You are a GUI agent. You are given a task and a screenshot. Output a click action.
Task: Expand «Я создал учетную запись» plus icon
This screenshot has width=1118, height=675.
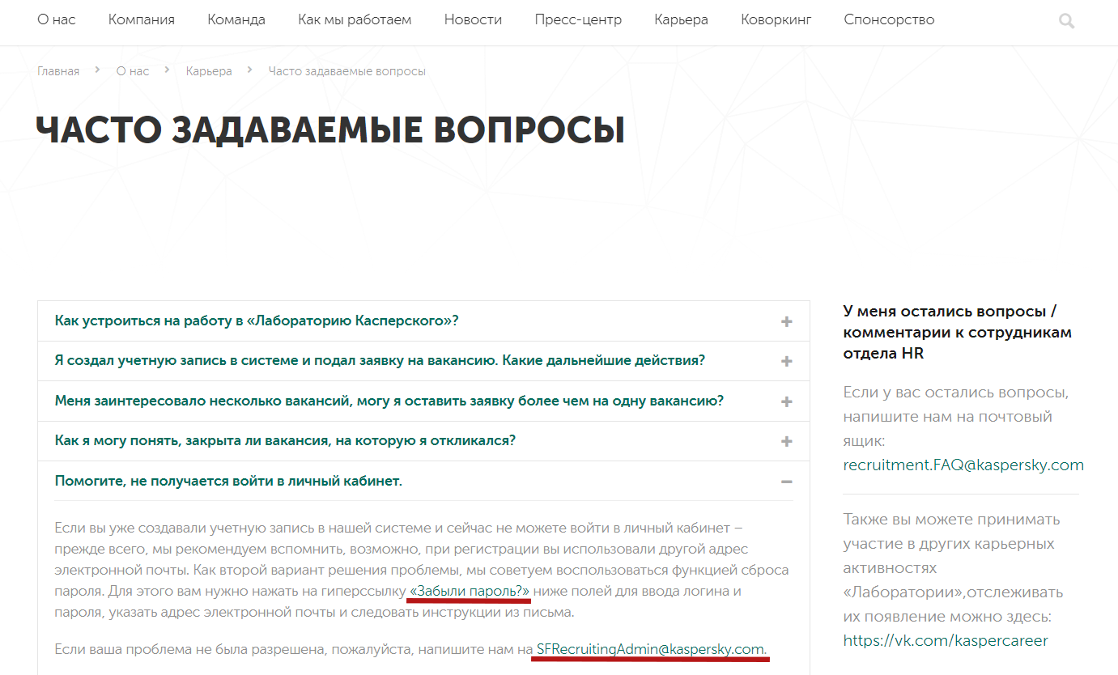pos(786,361)
